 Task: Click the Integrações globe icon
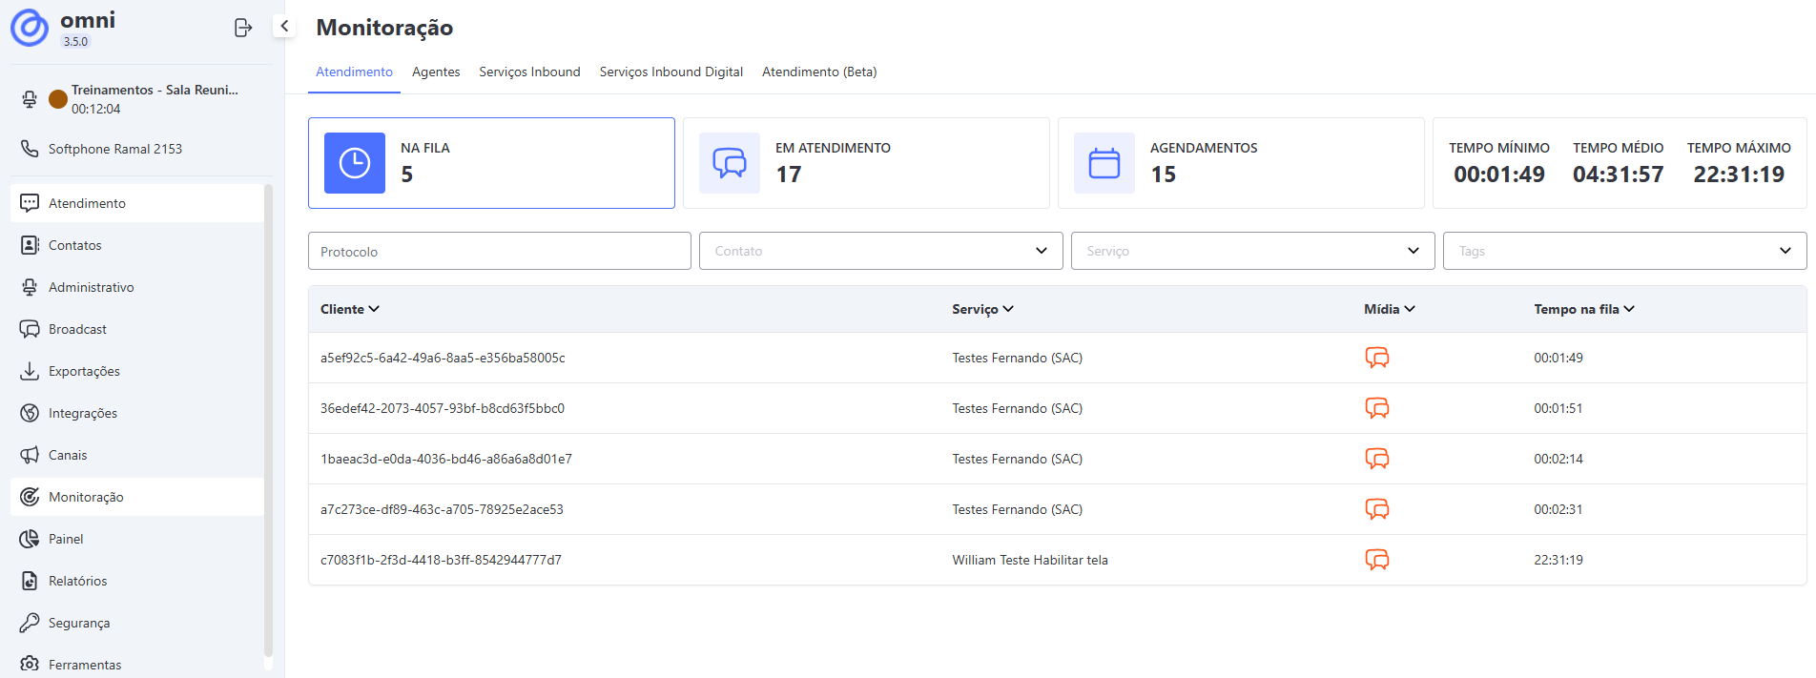(30, 413)
